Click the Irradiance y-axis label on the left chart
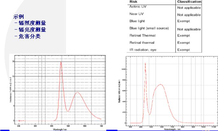Viewport: 218px width, 131px height. coord(11,90)
